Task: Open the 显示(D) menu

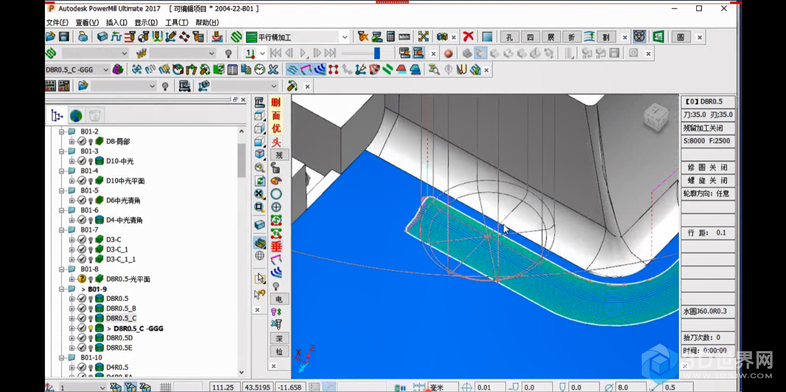Action: click(146, 22)
